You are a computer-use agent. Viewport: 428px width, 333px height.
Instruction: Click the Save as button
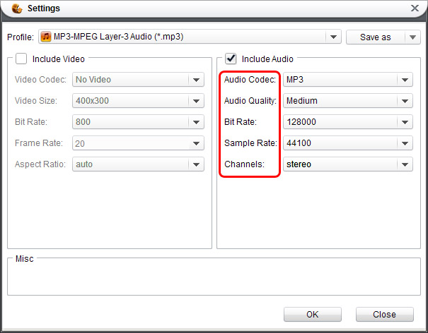[x=376, y=37]
